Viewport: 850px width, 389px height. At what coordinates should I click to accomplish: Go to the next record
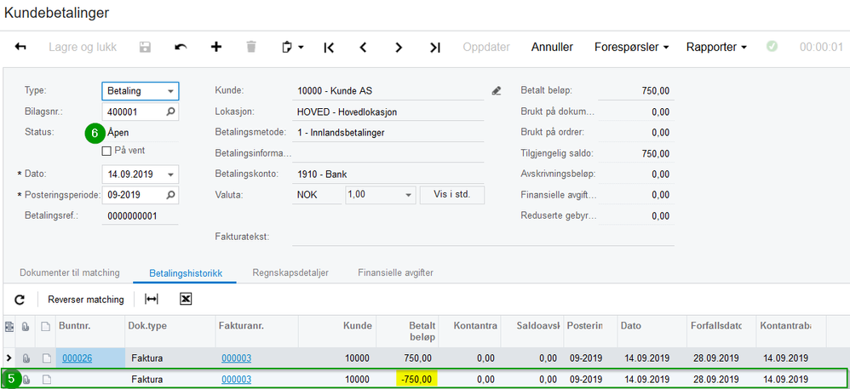point(399,48)
